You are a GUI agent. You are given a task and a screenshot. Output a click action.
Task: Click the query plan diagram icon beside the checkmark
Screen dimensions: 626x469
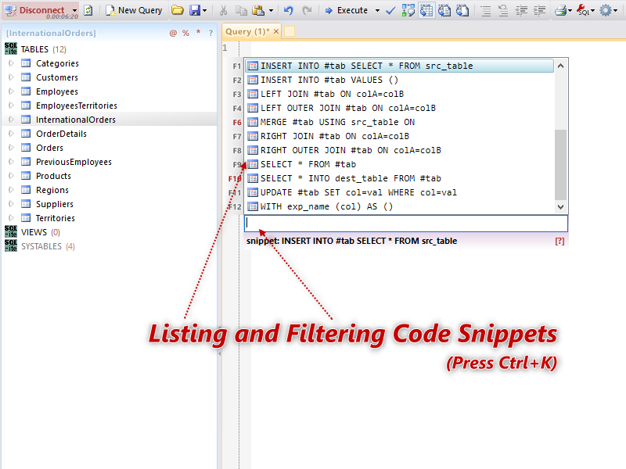[408, 10]
